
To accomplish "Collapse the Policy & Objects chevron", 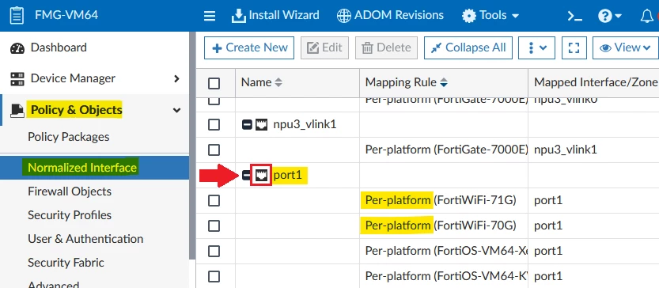I will [x=177, y=110].
